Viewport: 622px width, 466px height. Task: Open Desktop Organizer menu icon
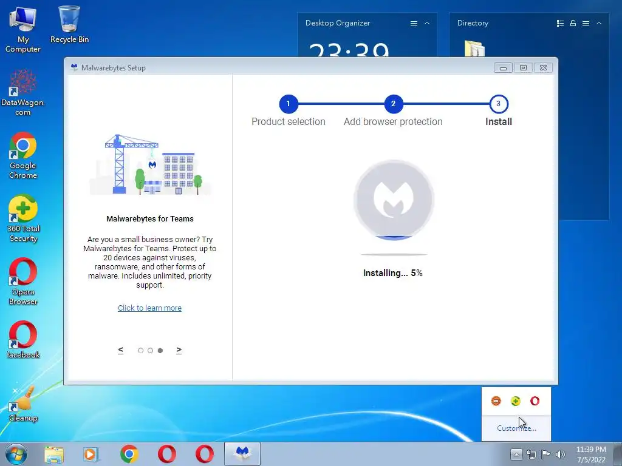(x=414, y=24)
